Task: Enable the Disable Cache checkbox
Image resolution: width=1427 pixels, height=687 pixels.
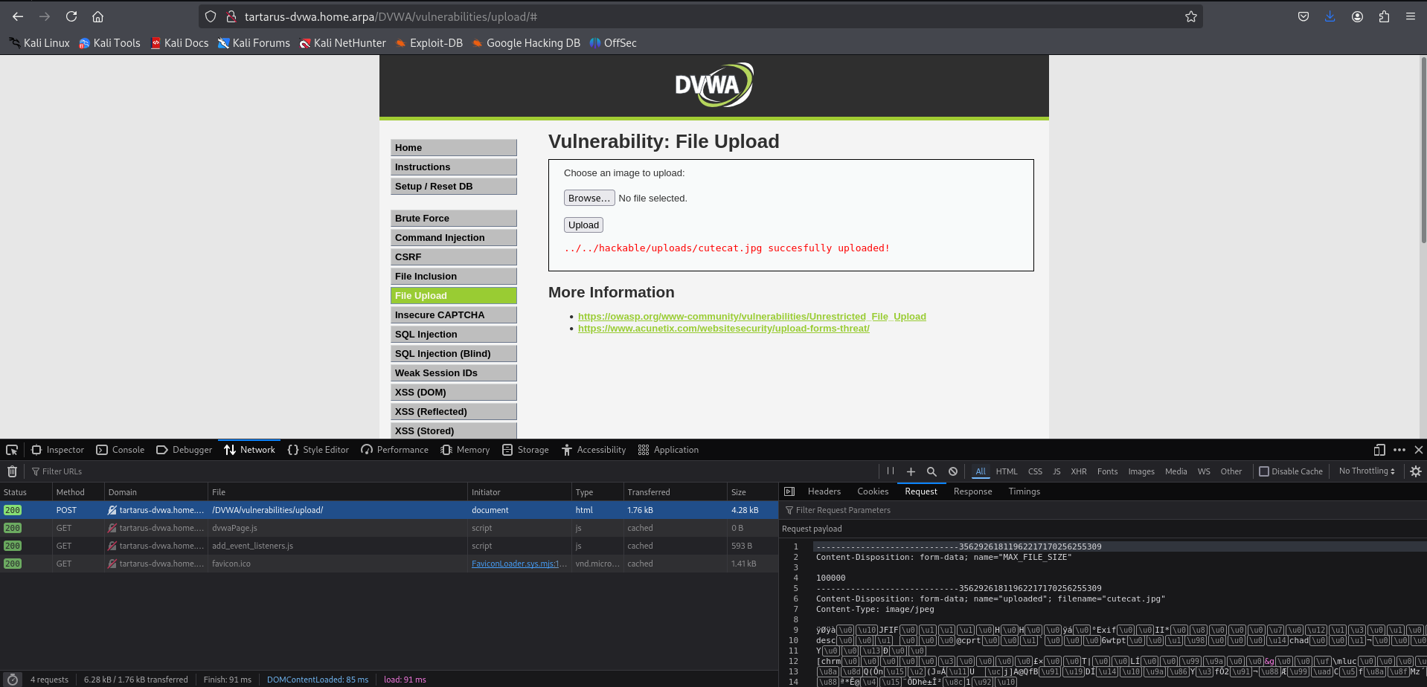Action: (x=1263, y=471)
